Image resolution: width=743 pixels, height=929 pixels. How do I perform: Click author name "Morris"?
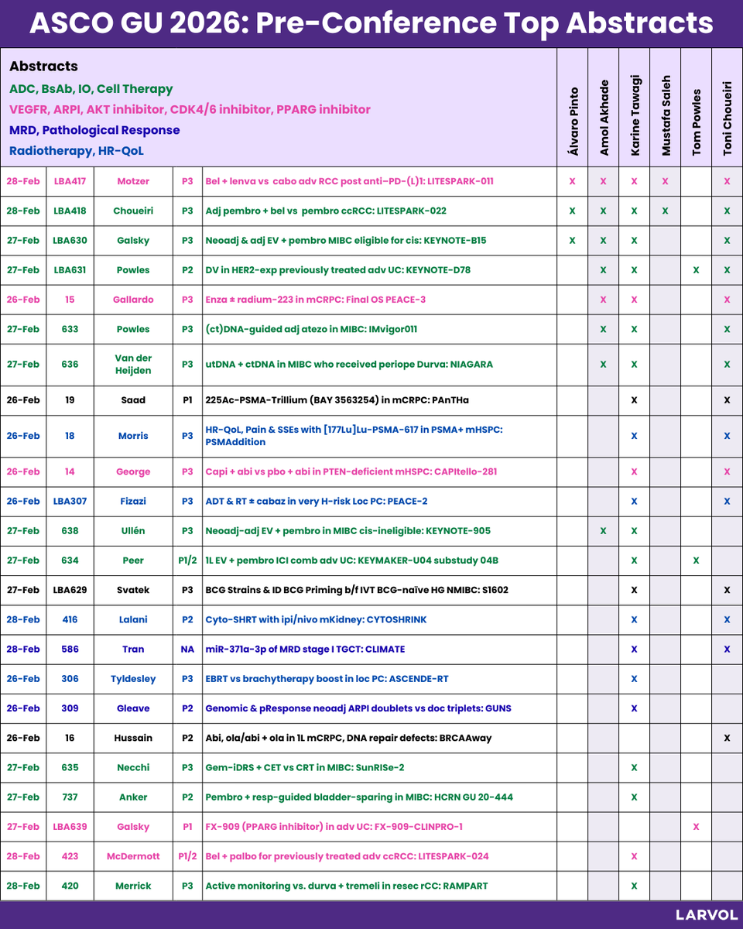pyautogui.click(x=133, y=436)
